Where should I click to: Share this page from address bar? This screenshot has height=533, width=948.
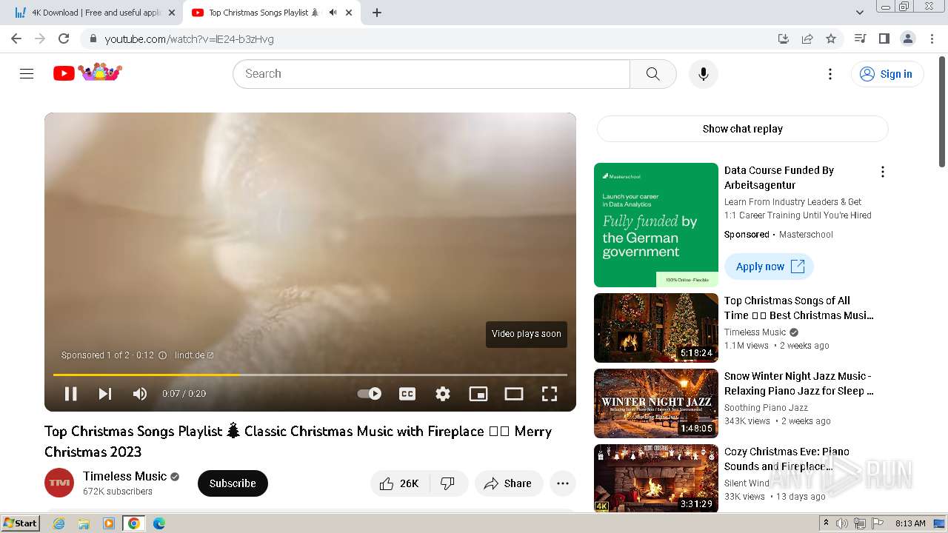[x=807, y=38]
